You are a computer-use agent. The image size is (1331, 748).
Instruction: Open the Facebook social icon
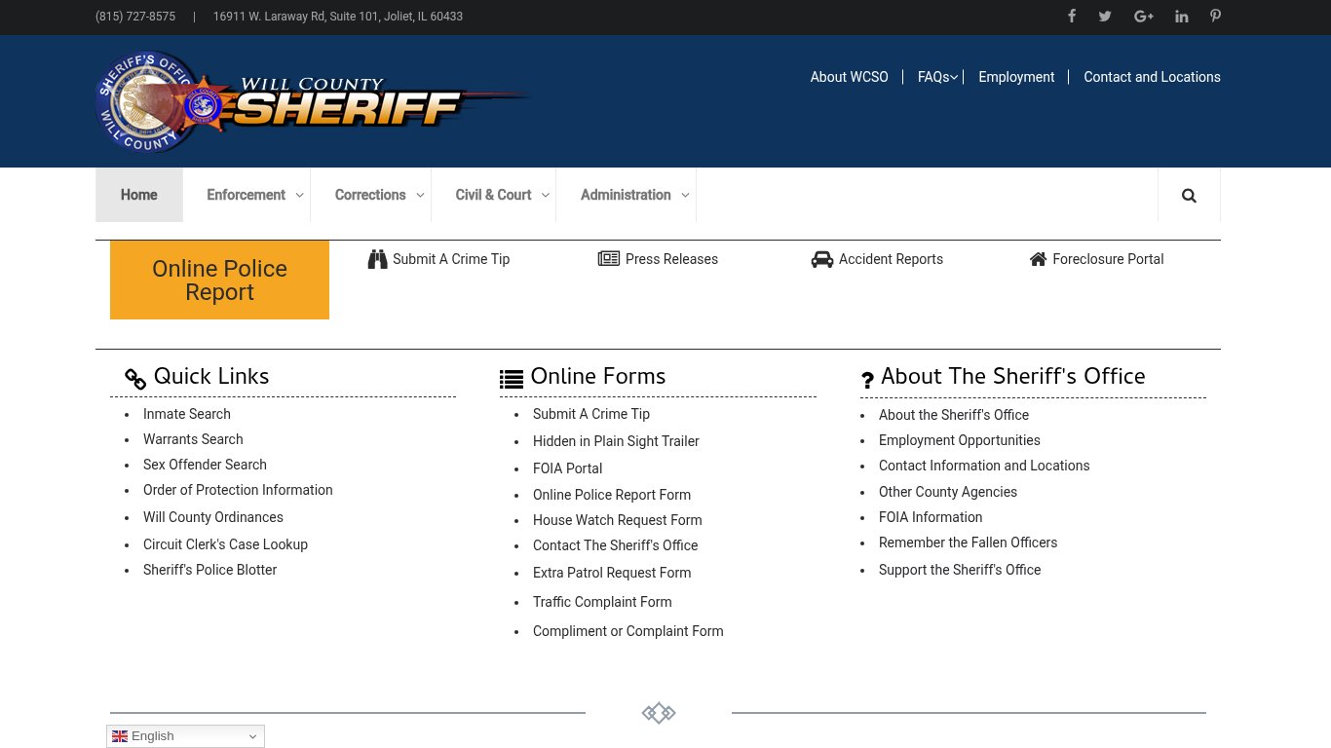(1072, 16)
